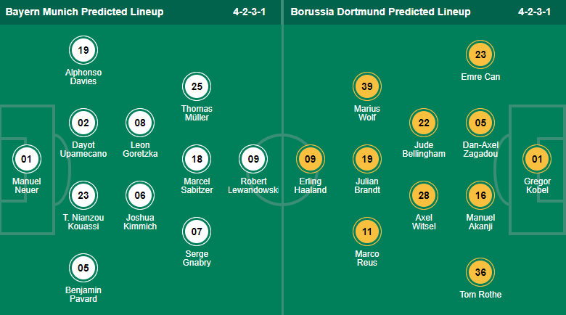The image size is (566, 315).
Task: Select Jude Bellingham's number 22 badge
Action: (x=424, y=123)
